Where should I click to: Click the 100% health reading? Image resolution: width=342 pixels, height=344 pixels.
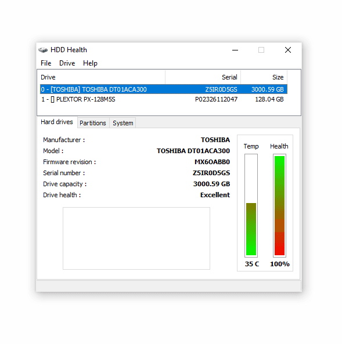[x=280, y=264]
